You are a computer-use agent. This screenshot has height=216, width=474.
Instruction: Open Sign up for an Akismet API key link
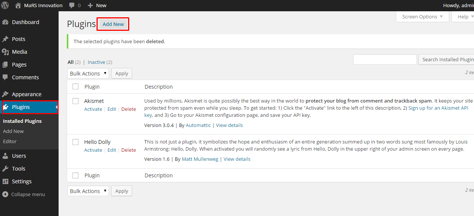pyautogui.click(x=438, y=108)
